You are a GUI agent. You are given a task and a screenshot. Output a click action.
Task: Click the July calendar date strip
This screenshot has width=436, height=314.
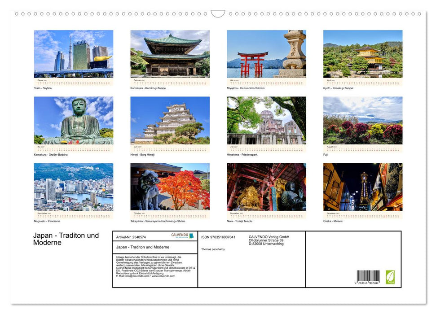pyautogui.click(x=266, y=148)
